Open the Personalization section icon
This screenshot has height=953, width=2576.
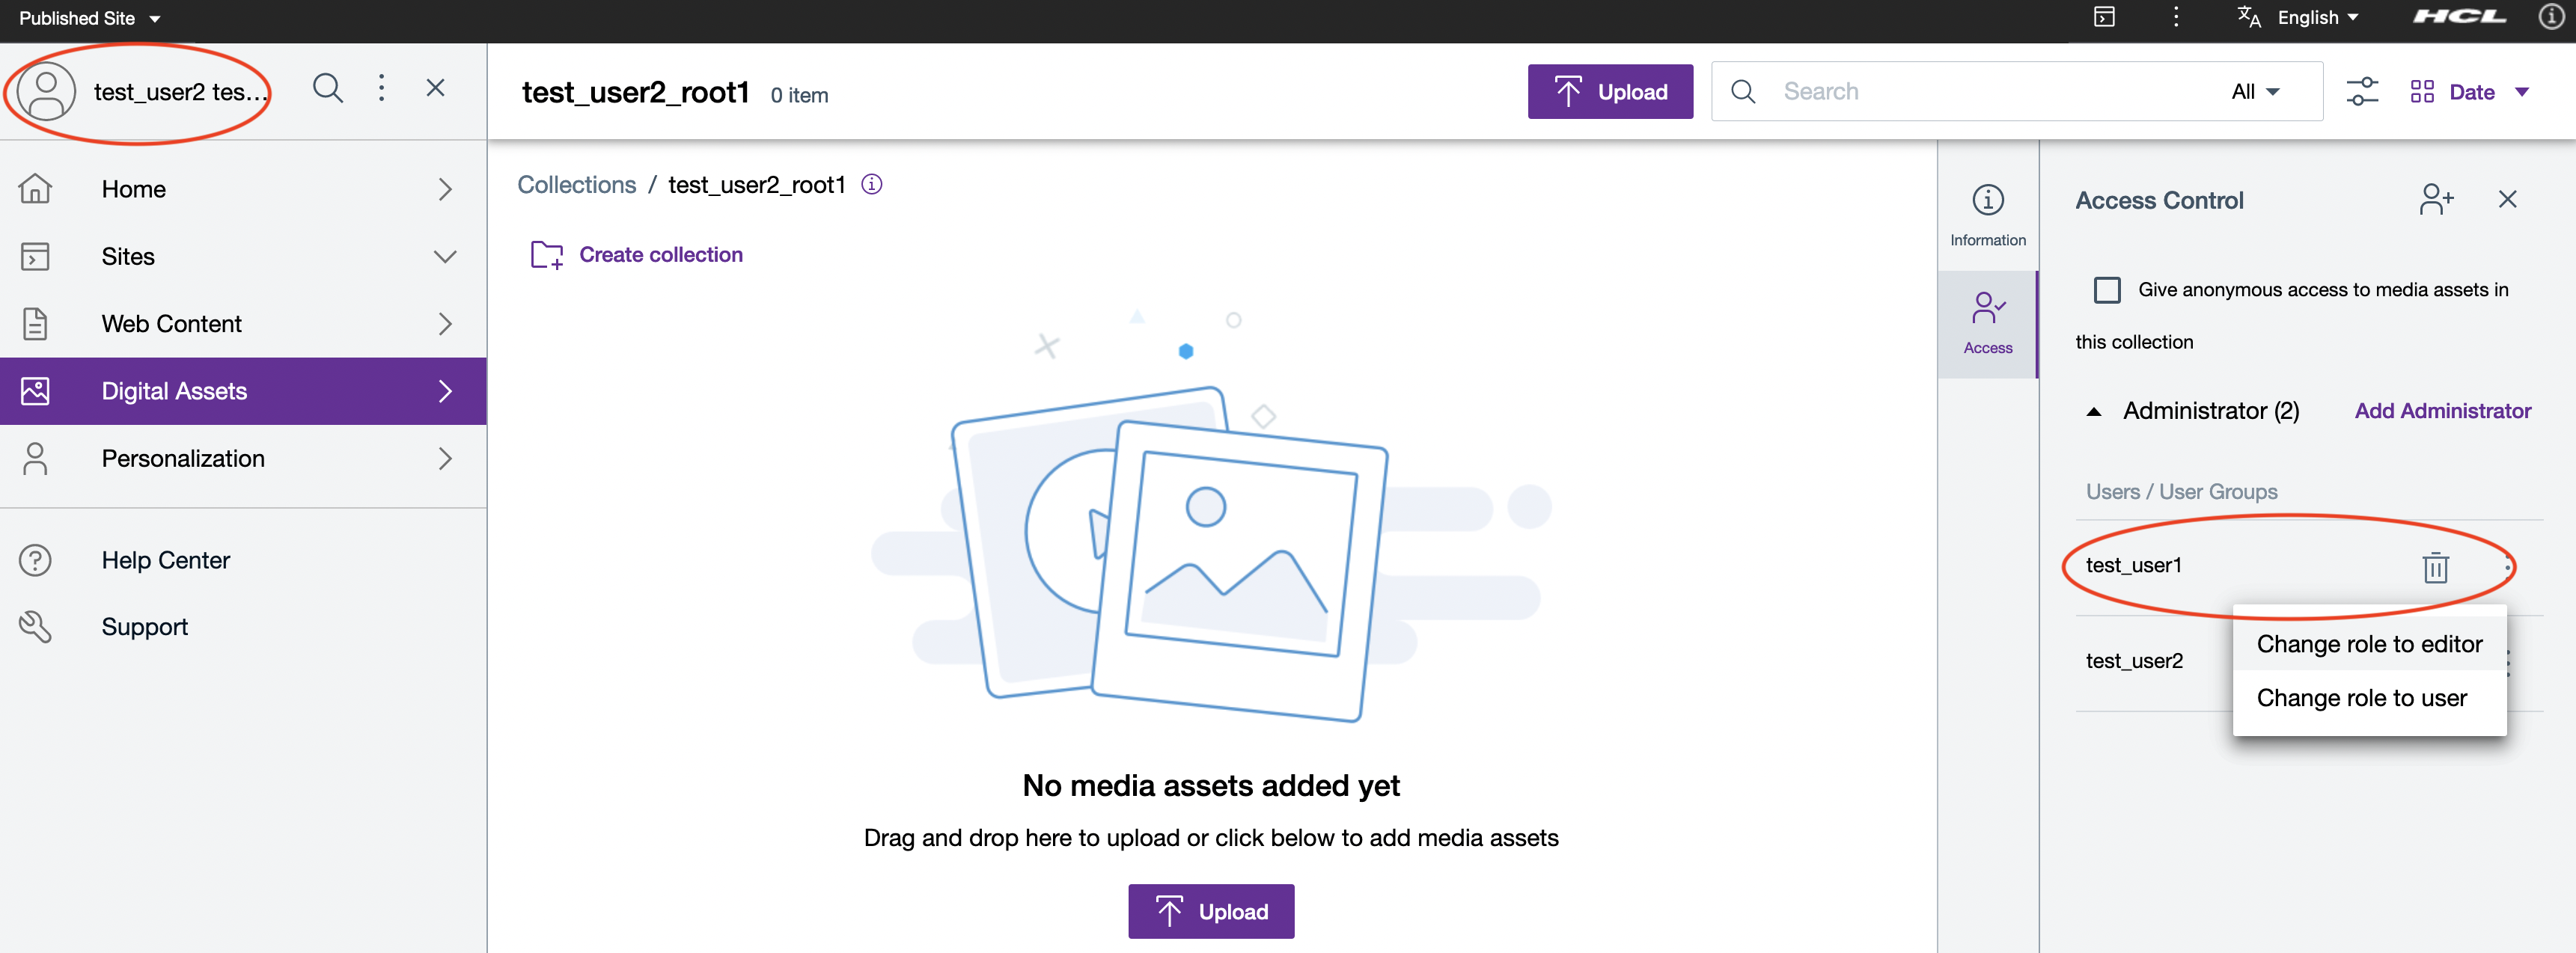coord(35,458)
